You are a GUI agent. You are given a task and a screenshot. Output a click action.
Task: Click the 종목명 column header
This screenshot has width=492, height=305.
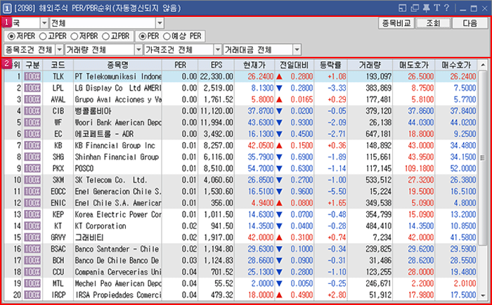117,65
